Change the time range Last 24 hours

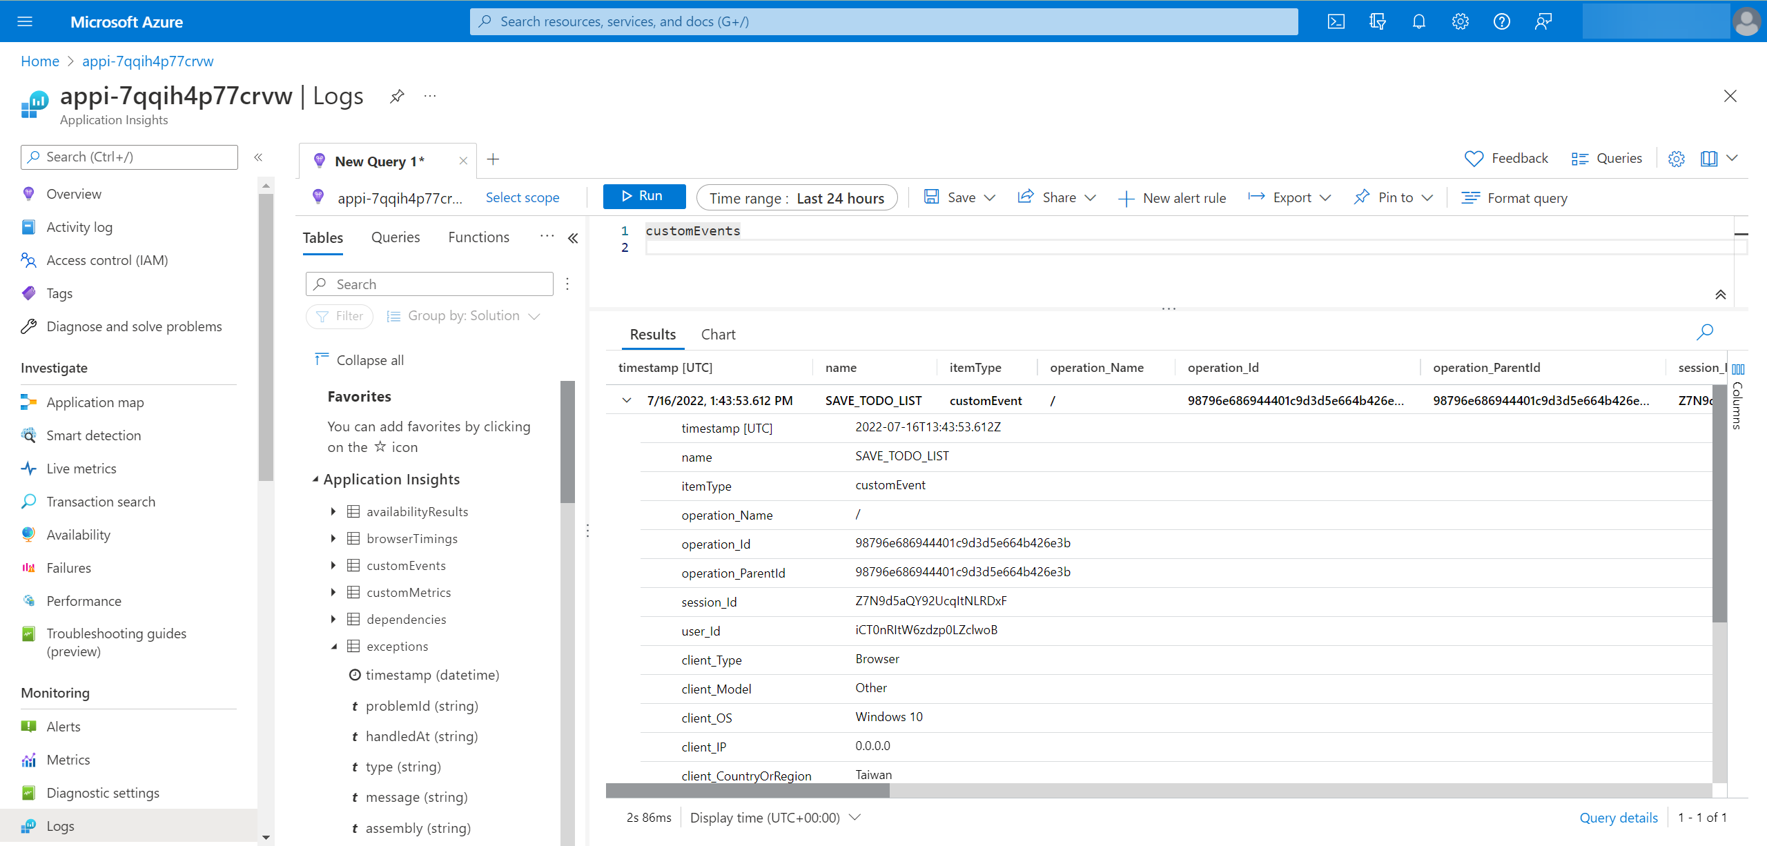pos(797,198)
